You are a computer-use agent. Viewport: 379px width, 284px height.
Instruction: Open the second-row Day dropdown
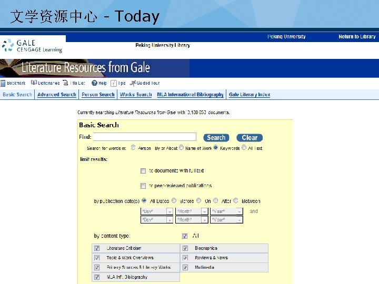tap(157, 220)
